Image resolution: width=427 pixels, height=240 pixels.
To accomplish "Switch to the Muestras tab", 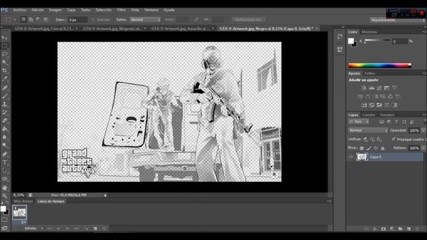I will 369,32.
